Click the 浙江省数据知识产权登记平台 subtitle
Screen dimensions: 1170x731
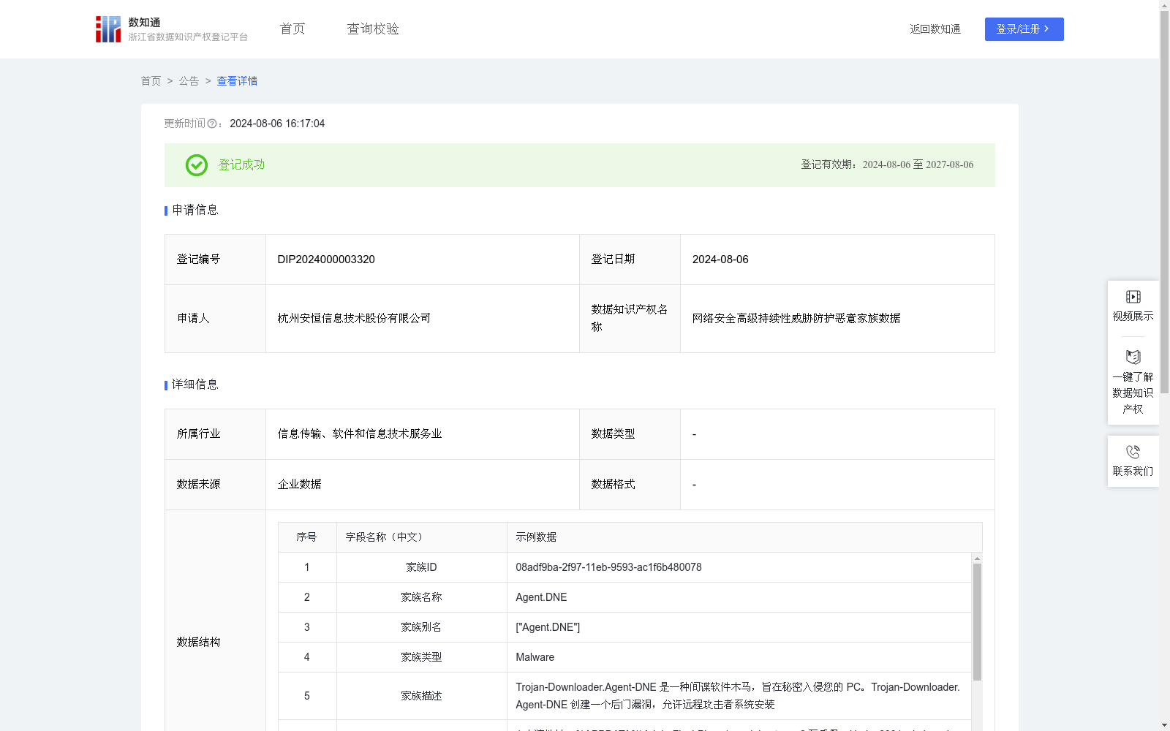(188, 37)
